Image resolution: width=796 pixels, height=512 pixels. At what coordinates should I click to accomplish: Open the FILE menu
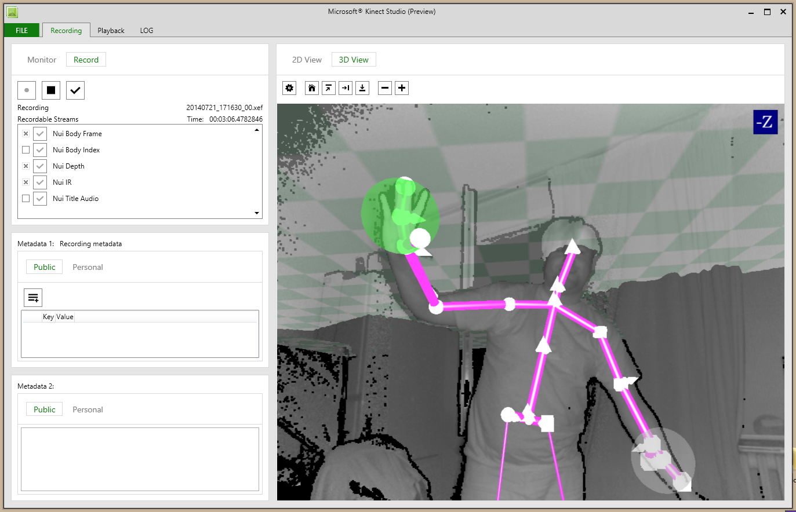(x=22, y=31)
